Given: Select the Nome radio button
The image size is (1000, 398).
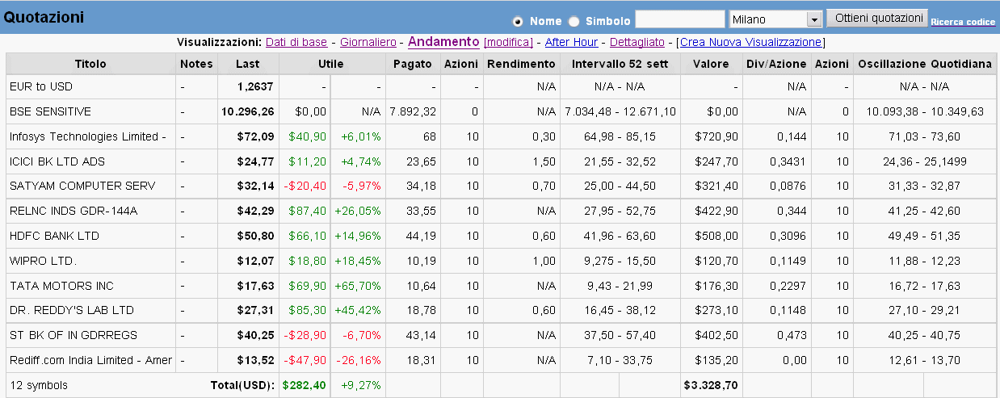Looking at the screenshot, I should tap(518, 21).
